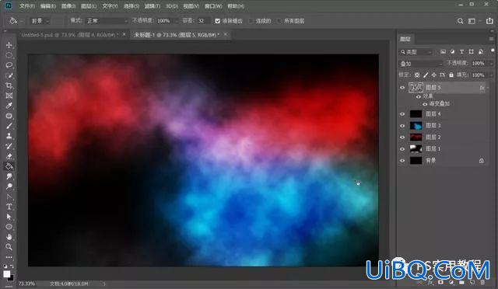The width and height of the screenshot is (498, 289).
Task: Open the Layers panel menu icon
Action: tap(492, 39)
